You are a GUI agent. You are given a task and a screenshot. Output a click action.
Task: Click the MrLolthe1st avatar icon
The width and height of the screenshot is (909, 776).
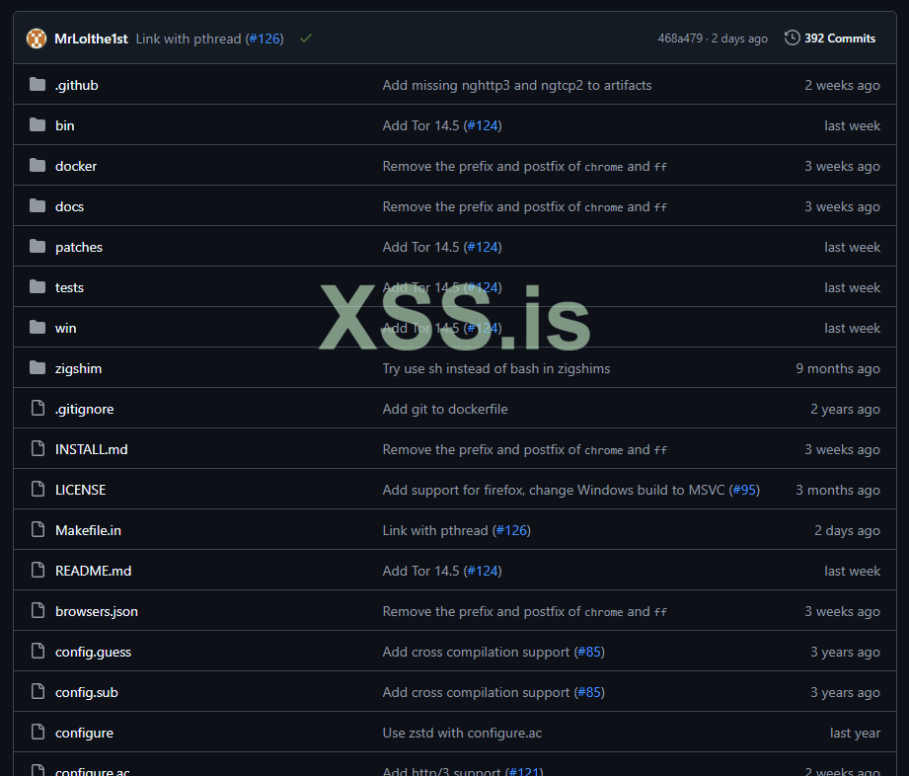37,39
